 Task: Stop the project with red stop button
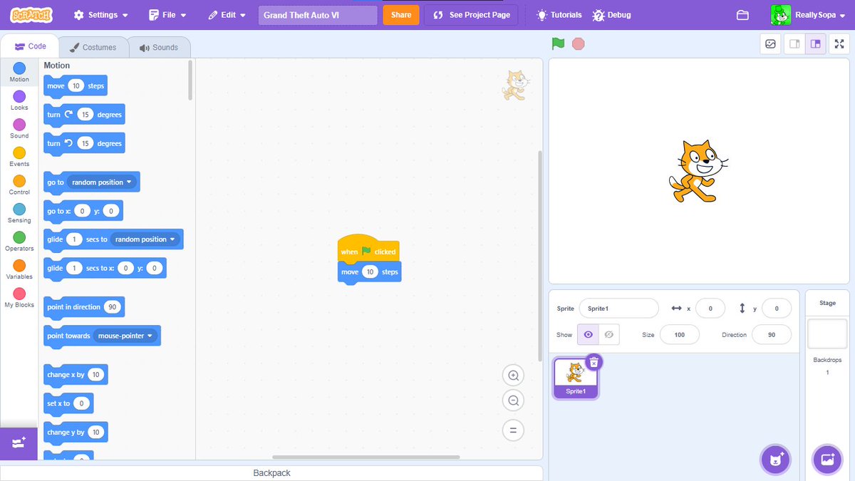(x=579, y=43)
